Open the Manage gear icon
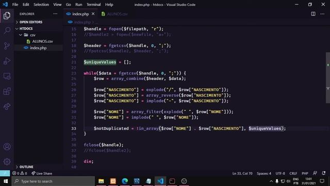 (x=7, y=162)
